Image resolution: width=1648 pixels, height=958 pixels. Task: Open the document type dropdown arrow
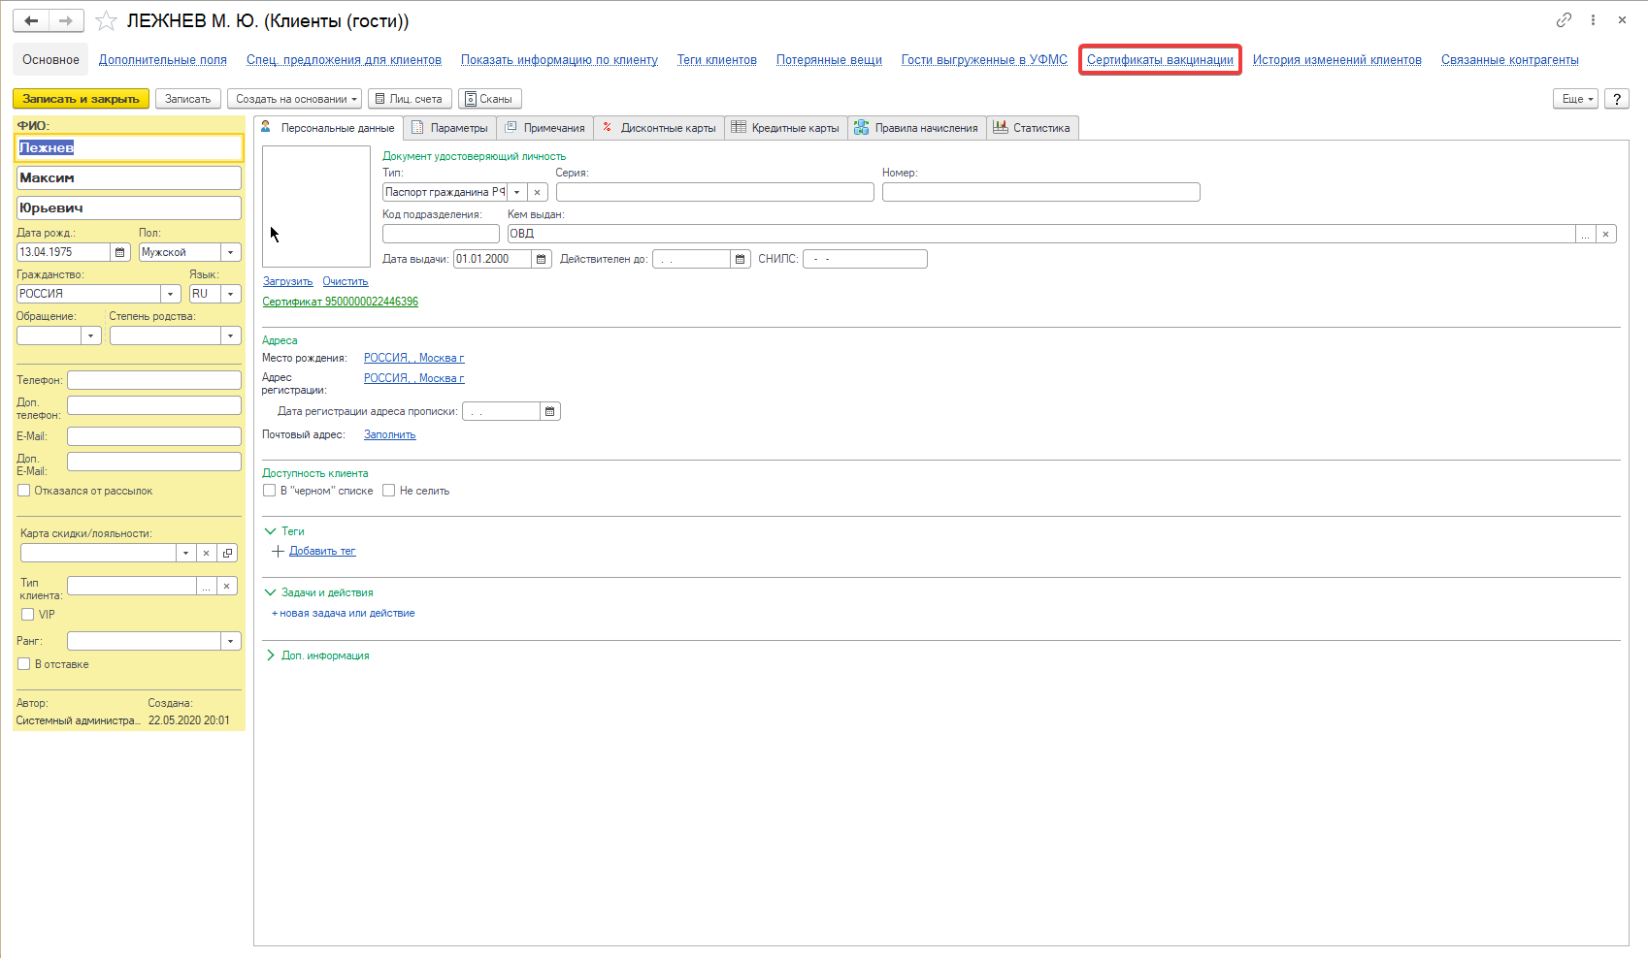(517, 192)
